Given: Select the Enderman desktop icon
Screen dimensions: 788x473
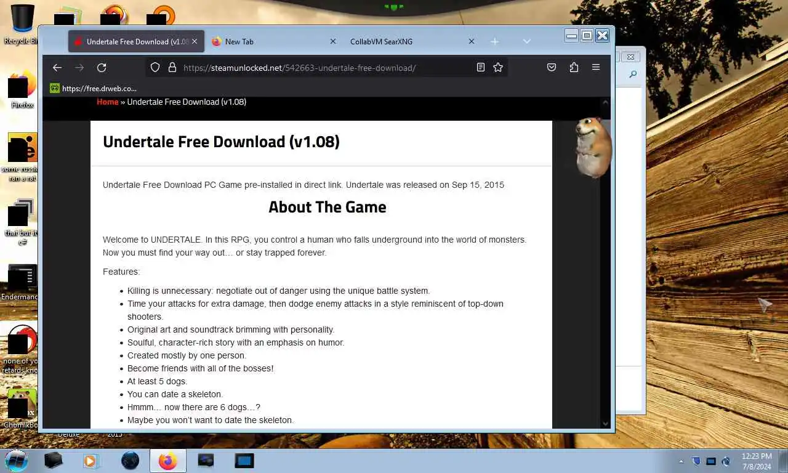Looking at the screenshot, I should click(x=20, y=283).
